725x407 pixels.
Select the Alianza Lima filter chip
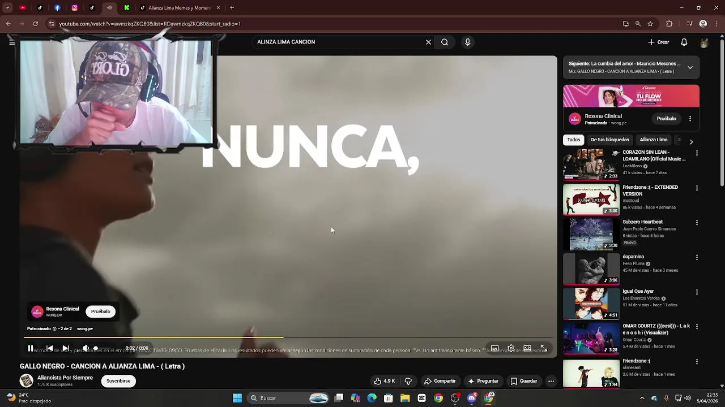coord(654,140)
